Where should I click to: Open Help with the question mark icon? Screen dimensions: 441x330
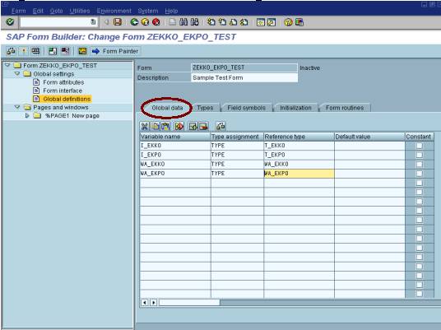point(288,22)
